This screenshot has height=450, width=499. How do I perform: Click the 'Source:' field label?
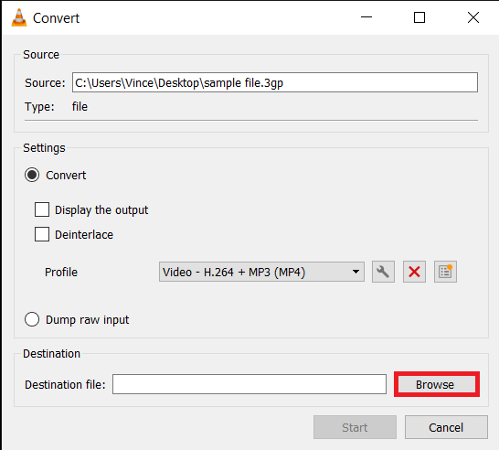click(45, 83)
